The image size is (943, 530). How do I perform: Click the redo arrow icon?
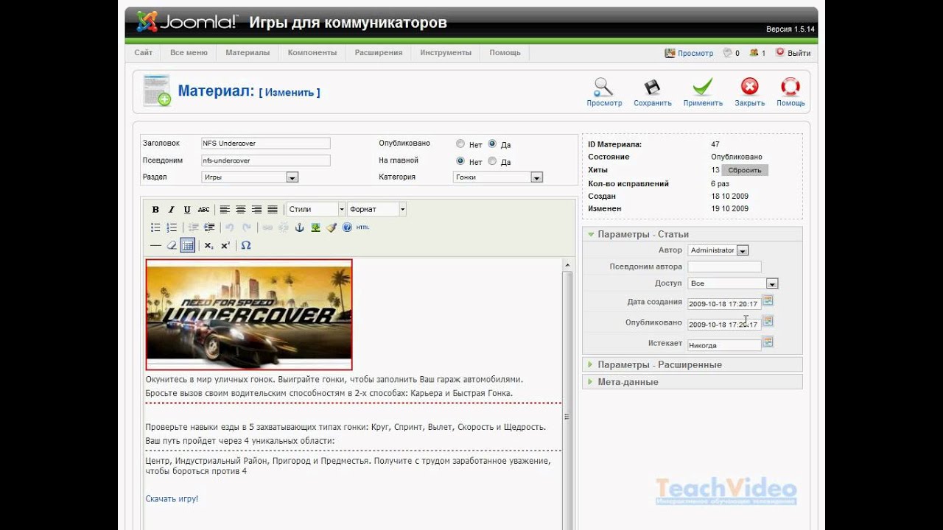pos(247,227)
